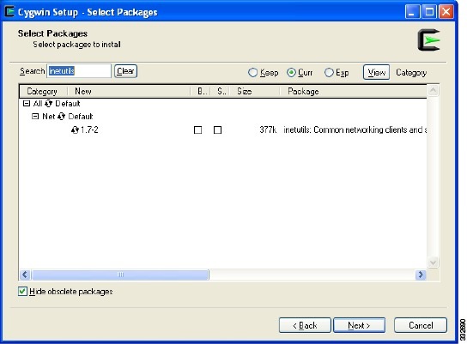This screenshot has width=467, height=344.
Task: Click the cycle icon next to Net Default
Action: tap(61, 117)
